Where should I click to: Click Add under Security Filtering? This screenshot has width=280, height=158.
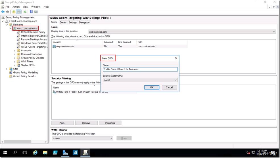tap(62, 123)
